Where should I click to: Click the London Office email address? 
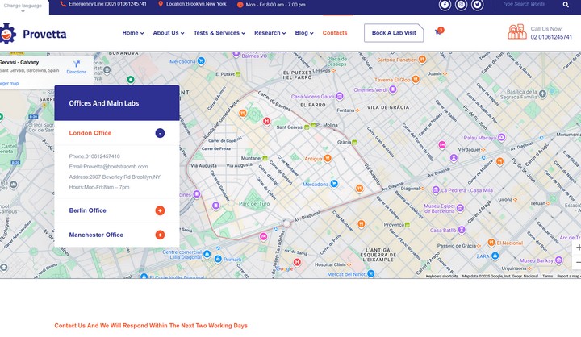[x=108, y=167]
